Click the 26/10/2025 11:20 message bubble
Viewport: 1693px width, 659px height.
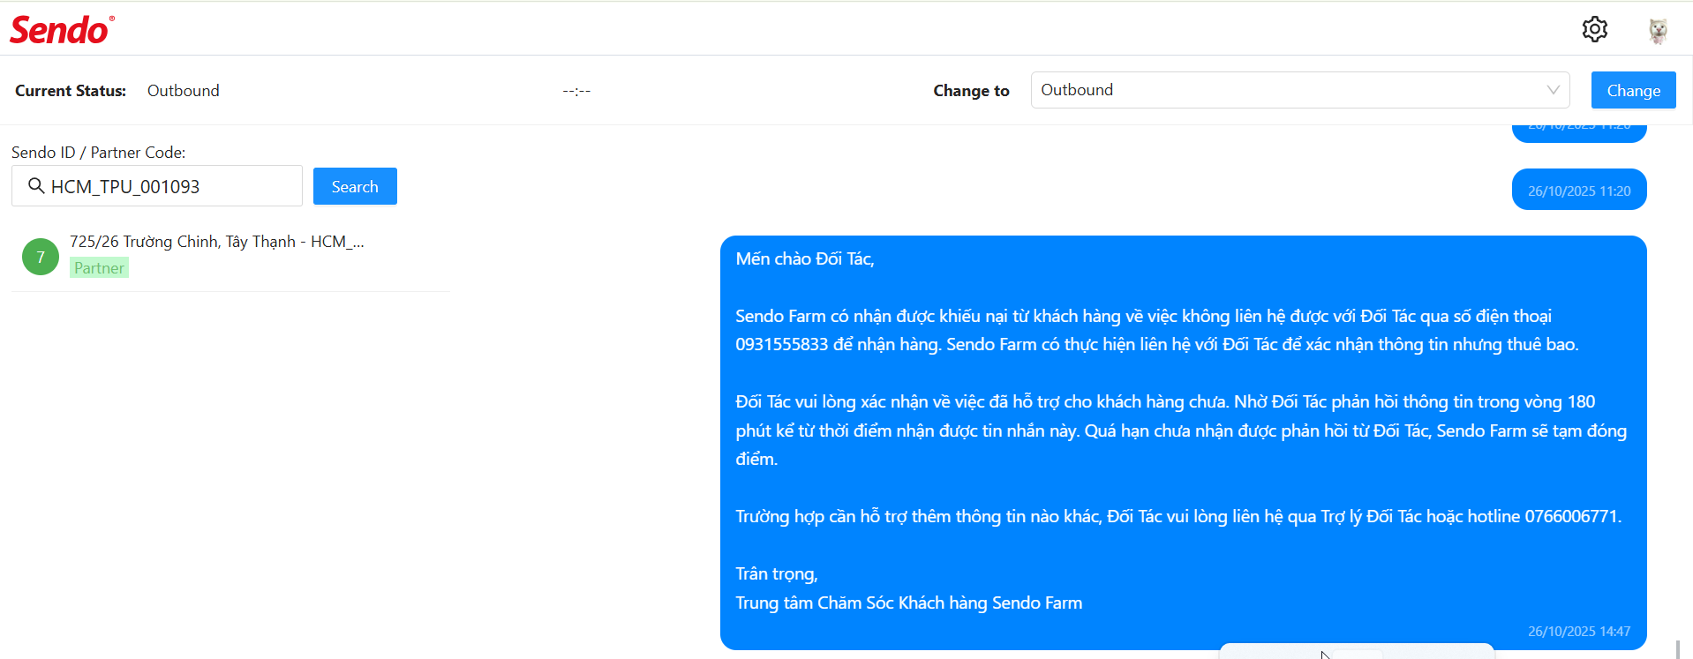pyautogui.click(x=1579, y=190)
